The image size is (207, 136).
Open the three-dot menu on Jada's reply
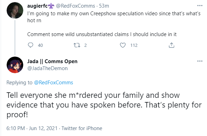(200, 61)
